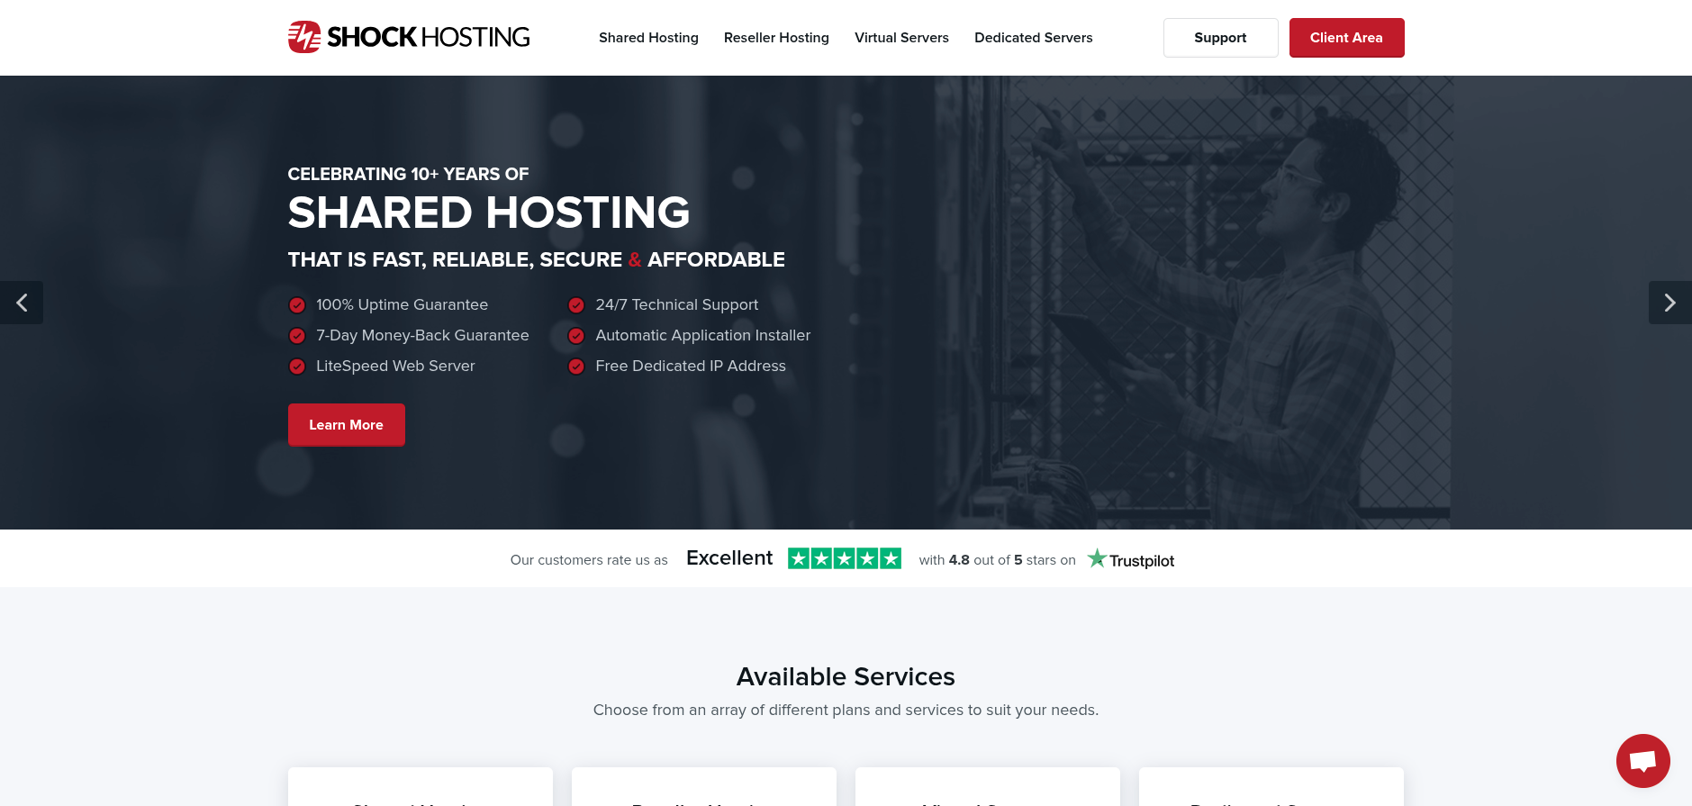The width and height of the screenshot is (1692, 806).
Task: Open the Shared Hosting menu item
Action: click(648, 38)
